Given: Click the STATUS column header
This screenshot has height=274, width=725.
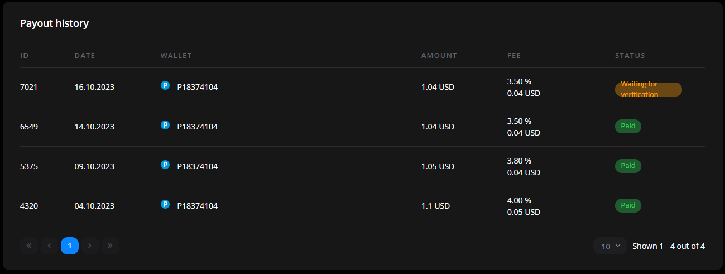Looking at the screenshot, I should tap(630, 56).
